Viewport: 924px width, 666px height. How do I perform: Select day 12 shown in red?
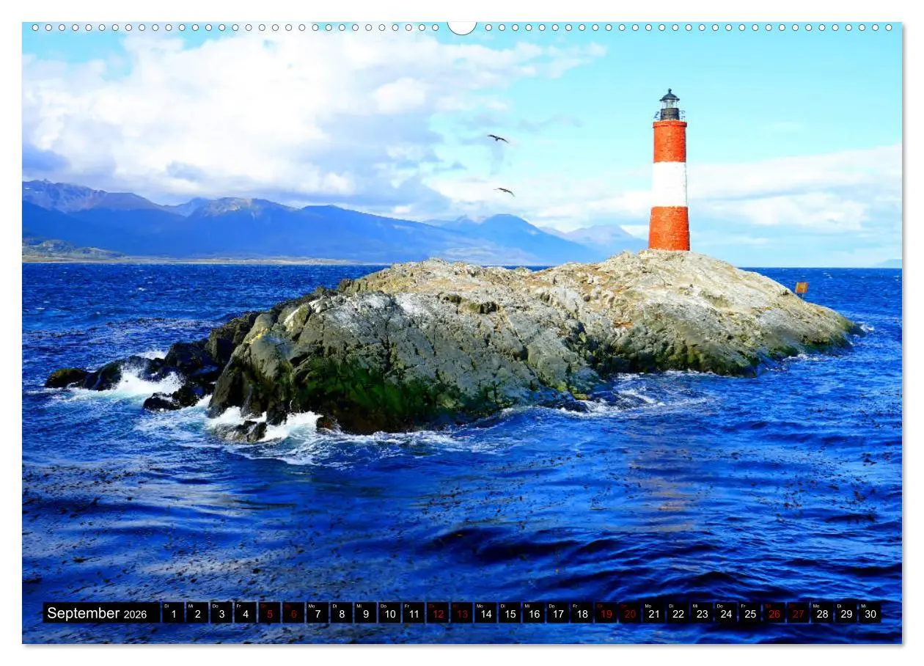437,613
